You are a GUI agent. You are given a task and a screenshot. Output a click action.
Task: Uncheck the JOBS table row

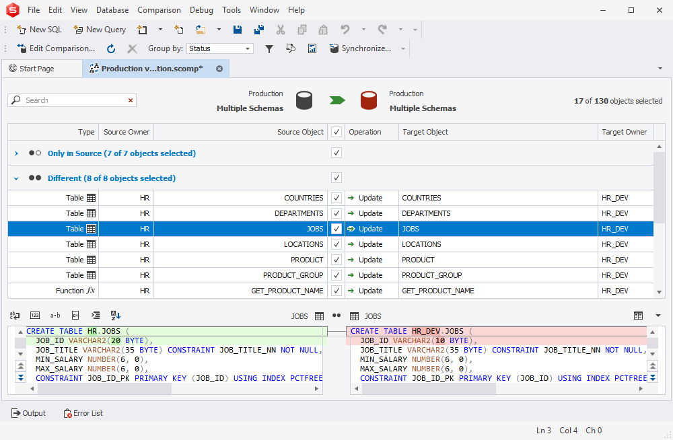click(336, 229)
